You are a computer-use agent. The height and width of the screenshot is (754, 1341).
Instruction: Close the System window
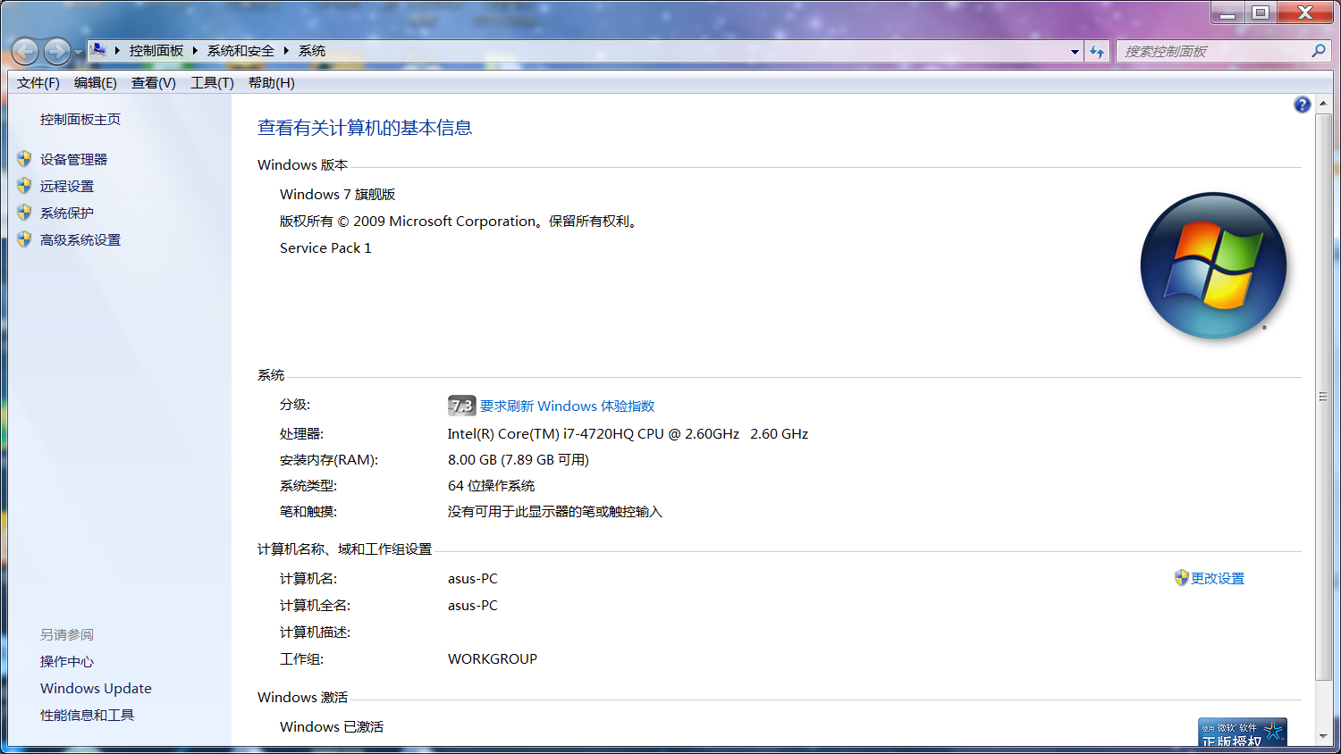1305,13
